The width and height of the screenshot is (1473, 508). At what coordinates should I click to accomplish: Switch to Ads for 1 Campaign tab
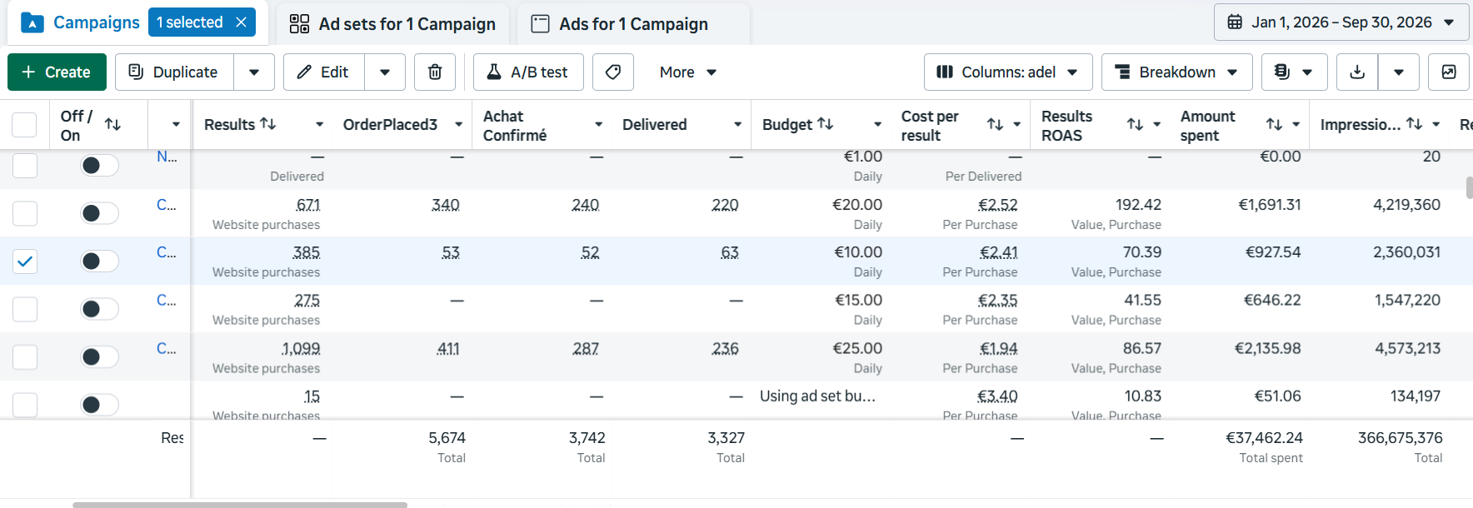pyautogui.click(x=633, y=24)
